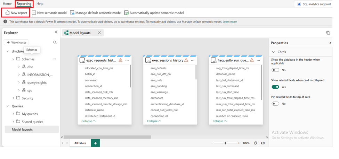Screen dimensions: 339x159
Task: Collapse the dmclake warehouse node
Action: [x=8, y=51]
